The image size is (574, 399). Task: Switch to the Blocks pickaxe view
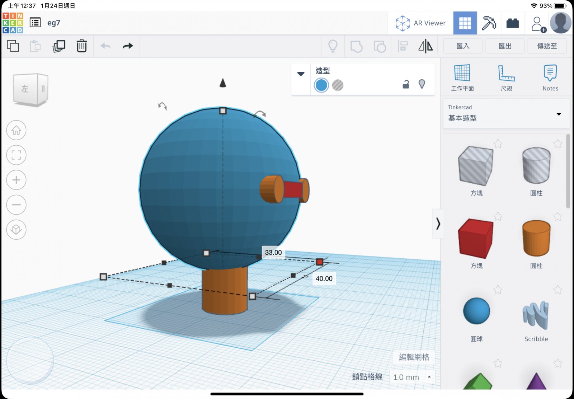(x=489, y=23)
